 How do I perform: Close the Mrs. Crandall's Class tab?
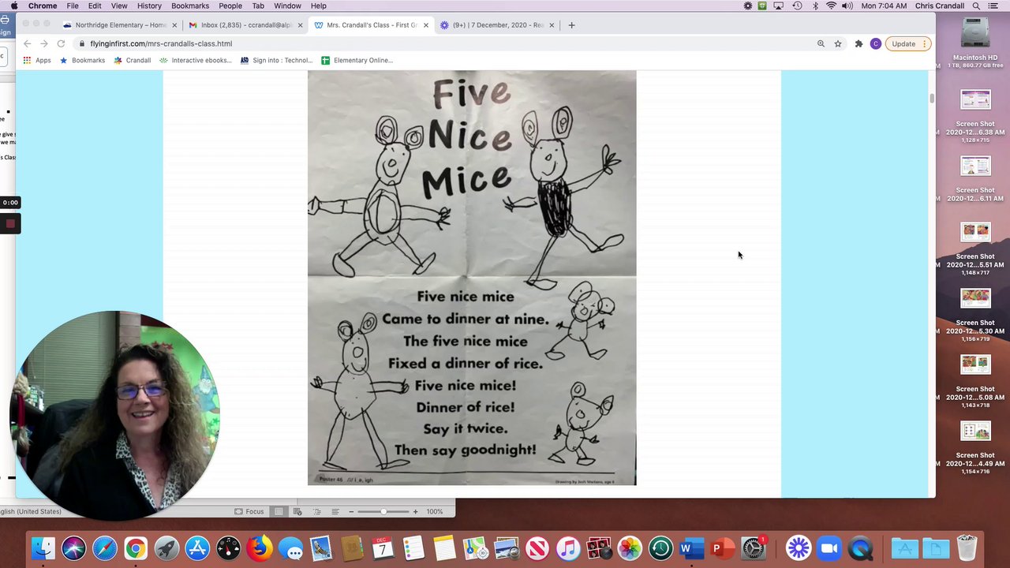(x=426, y=25)
